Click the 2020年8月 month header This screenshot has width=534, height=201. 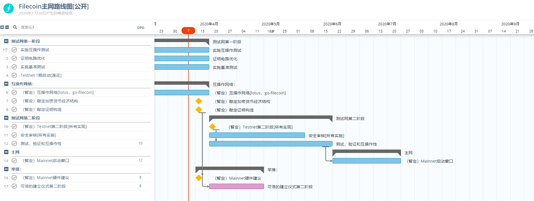[449, 24]
